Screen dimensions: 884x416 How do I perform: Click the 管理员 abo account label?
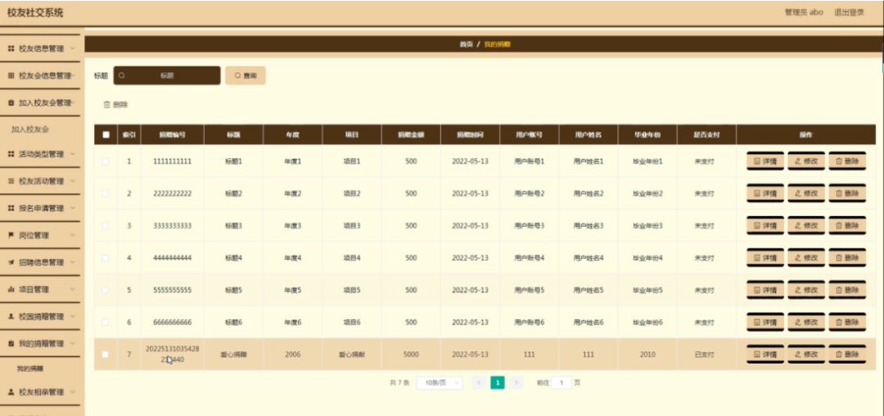(804, 12)
